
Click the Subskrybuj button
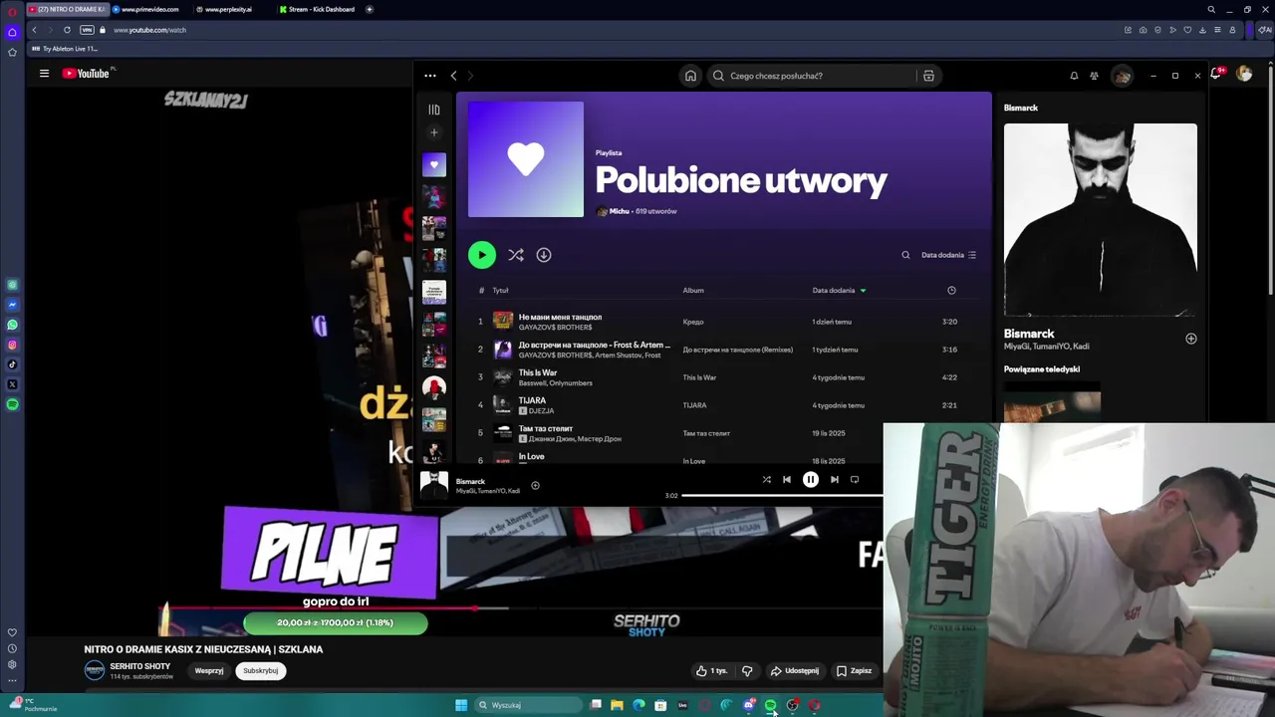[261, 671]
